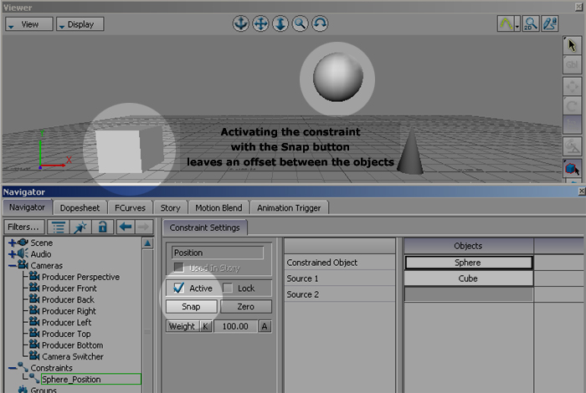Click the Orbit camera control in Viewer
Viewport: 586px width, 393px height.
coord(321,23)
